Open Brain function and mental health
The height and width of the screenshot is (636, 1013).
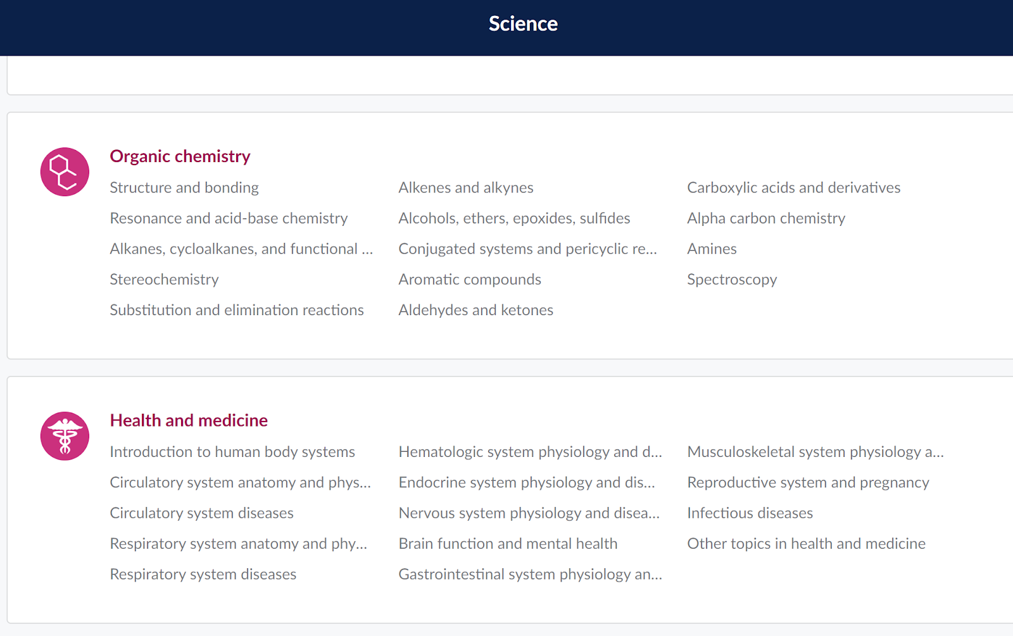508,544
